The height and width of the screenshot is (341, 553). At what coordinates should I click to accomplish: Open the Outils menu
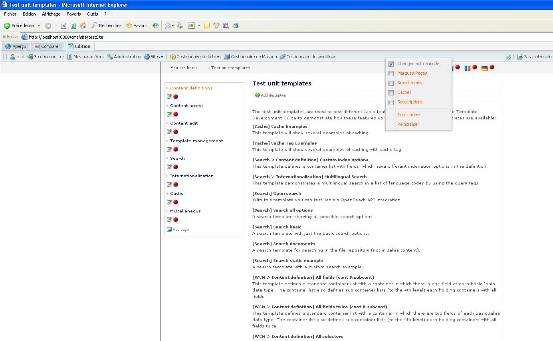pyautogui.click(x=92, y=14)
